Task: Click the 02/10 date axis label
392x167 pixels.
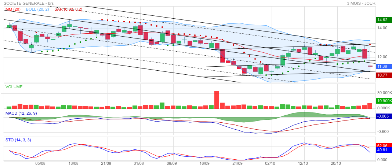Action: tap(270, 163)
